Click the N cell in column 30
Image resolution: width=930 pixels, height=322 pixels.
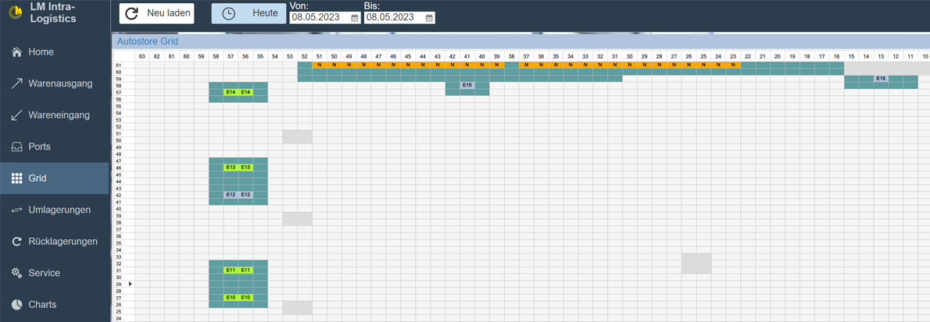coord(630,65)
